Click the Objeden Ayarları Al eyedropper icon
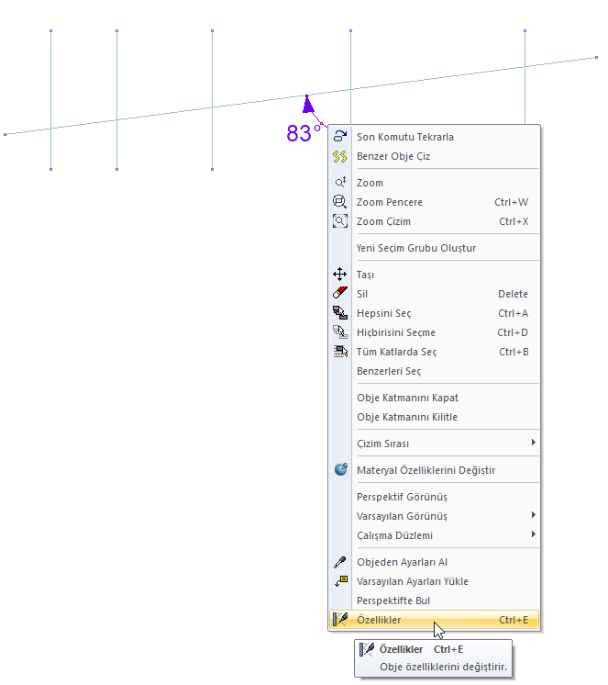This screenshot has width=608, height=685. point(339,562)
